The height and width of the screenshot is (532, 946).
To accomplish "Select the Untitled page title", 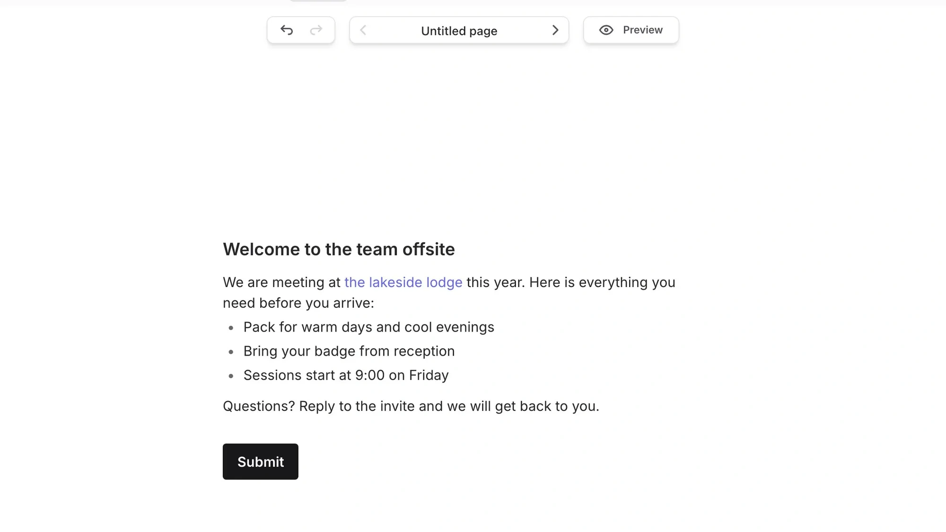I will [459, 31].
